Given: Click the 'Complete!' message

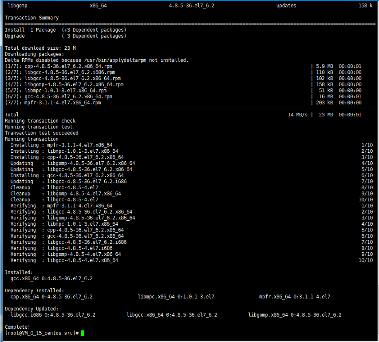Looking at the screenshot, I should 17,327.
